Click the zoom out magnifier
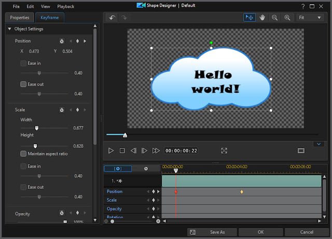Viewport: 332px width, 239px height. [x=274, y=18]
